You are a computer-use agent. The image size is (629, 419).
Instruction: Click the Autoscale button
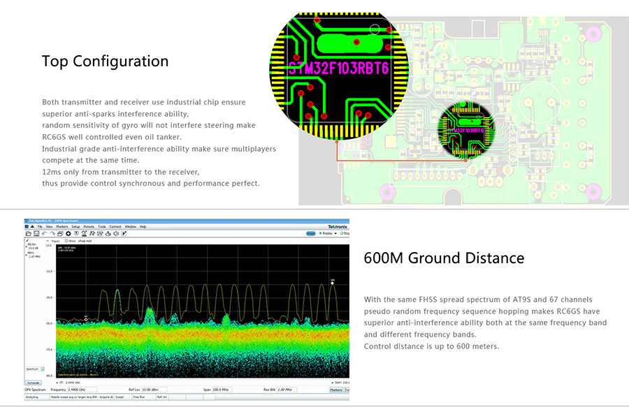click(34, 383)
